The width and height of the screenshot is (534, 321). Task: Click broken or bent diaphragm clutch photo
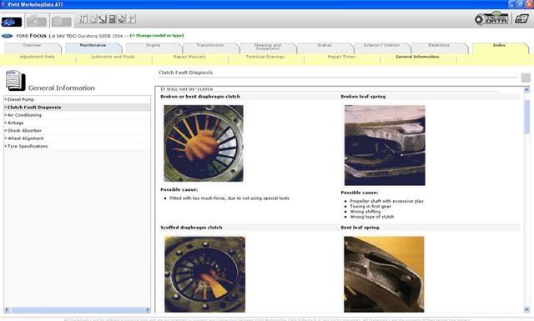click(204, 143)
